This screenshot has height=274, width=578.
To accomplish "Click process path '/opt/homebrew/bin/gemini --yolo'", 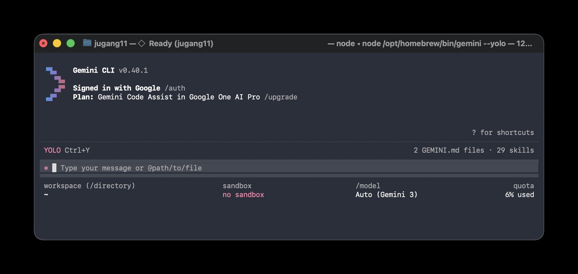I will 444,43.
